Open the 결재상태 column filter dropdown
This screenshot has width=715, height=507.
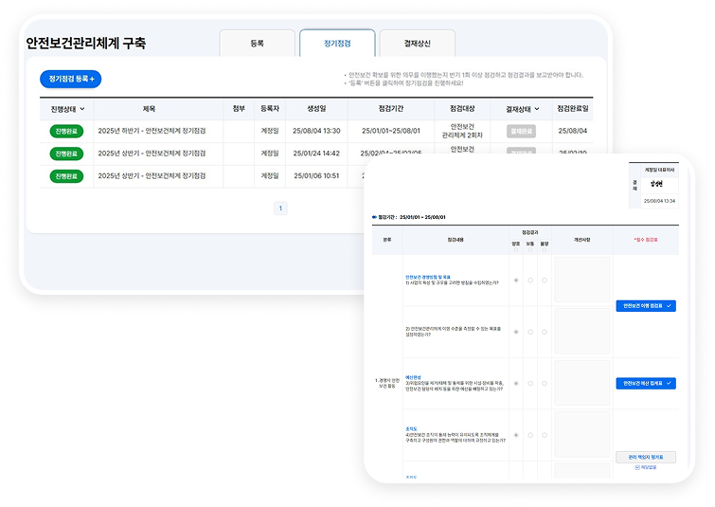521,109
